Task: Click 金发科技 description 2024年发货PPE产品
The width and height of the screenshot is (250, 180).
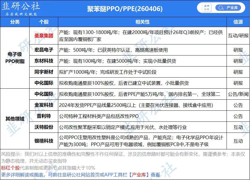Action: pyautogui.click(x=136, y=105)
